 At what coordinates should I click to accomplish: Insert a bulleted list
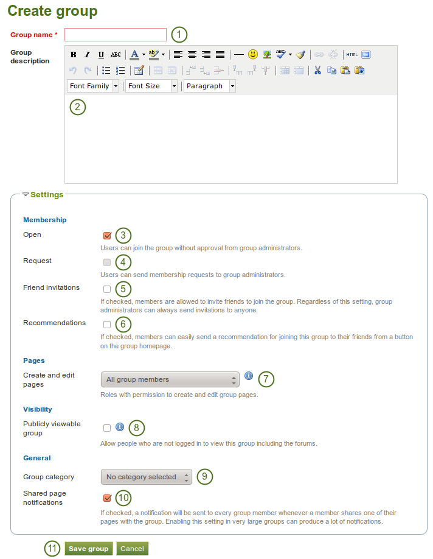click(x=106, y=71)
